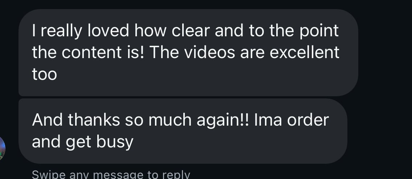Tap the 'Swipe any message to reply' hint
Viewport: 412px width, 179px height.
point(111,175)
